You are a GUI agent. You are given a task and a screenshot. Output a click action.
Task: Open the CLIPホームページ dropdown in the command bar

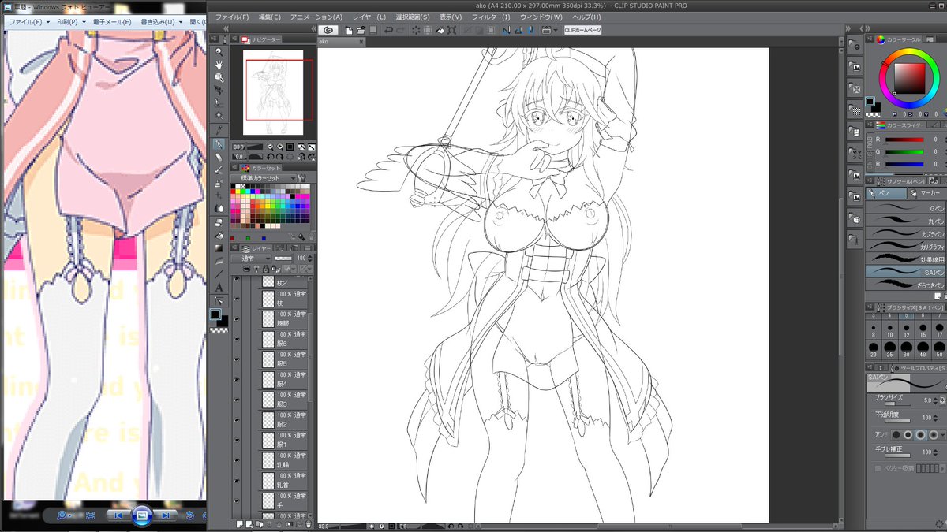click(582, 29)
